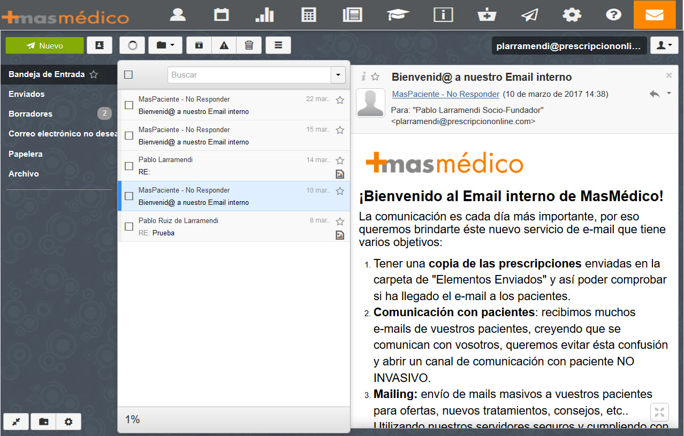Open the paper plane icon in top navigation
The width and height of the screenshot is (684, 436).
pos(529,14)
